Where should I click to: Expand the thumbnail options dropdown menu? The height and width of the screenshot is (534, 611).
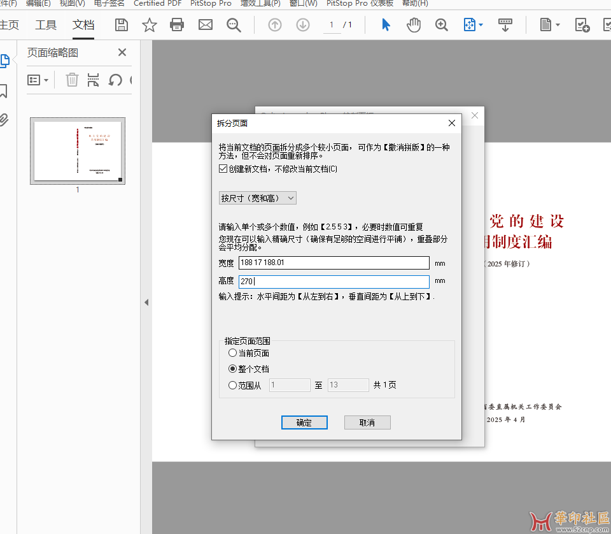[38, 80]
